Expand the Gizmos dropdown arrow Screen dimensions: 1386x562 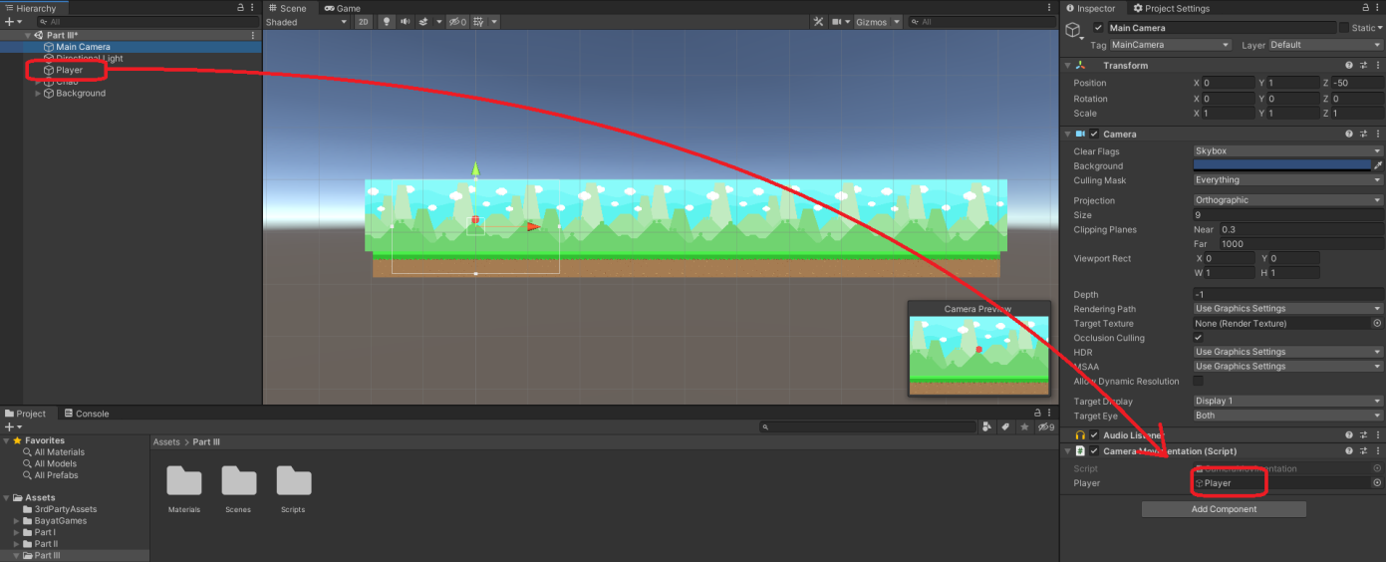[x=897, y=22]
